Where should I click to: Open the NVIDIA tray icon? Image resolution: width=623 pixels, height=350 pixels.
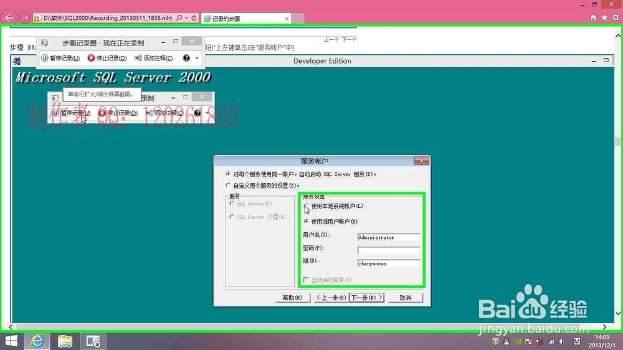pyautogui.click(x=517, y=341)
